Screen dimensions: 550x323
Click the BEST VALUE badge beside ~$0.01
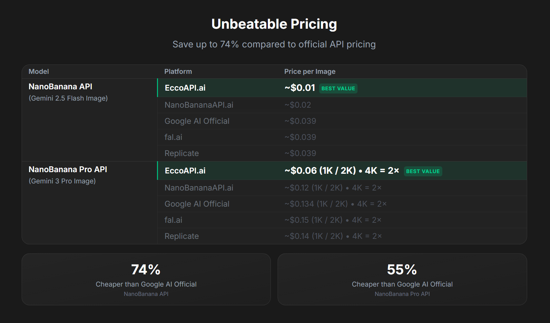(x=338, y=88)
